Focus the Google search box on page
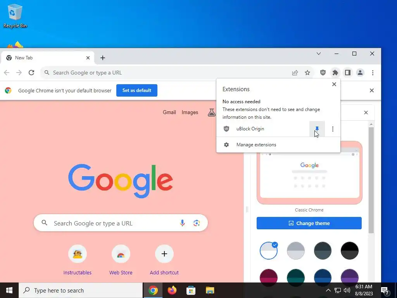 pyautogui.click(x=121, y=223)
